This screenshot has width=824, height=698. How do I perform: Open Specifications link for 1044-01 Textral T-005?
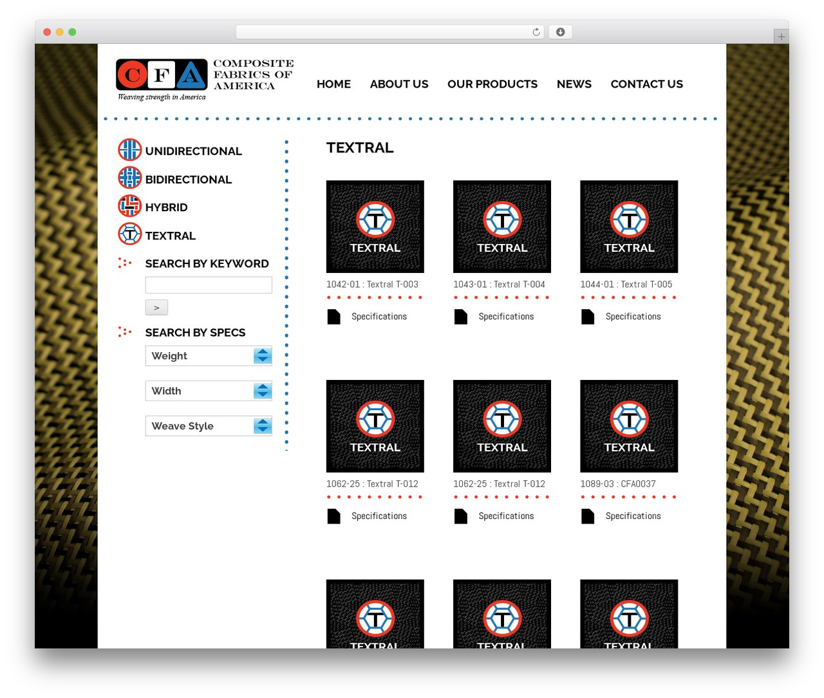633,317
